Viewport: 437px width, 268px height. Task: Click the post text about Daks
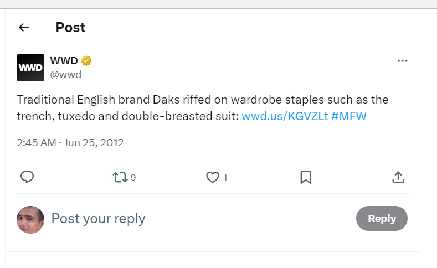click(x=166, y=101)
